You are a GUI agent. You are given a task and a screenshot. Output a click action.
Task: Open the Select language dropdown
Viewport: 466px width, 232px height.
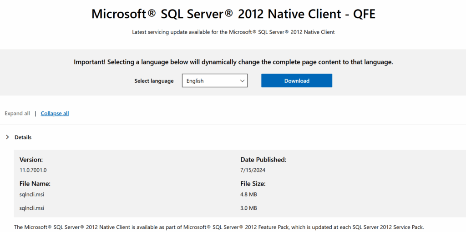pos(215,81)
